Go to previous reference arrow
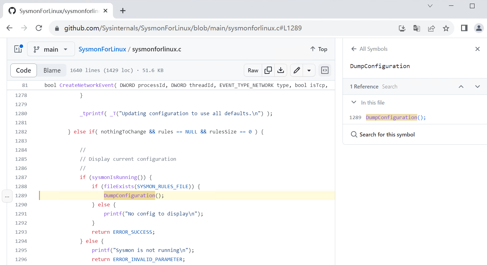The width and height of the screenshot is (487, 265). pos(461,87)
